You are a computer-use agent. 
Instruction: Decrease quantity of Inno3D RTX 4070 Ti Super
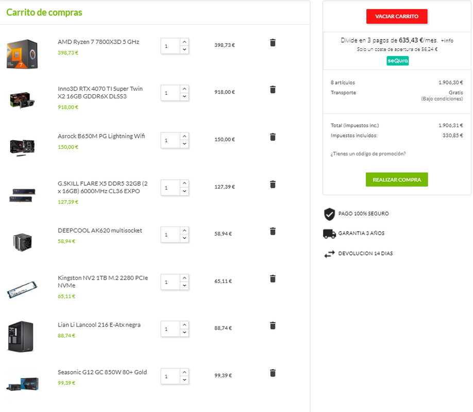(x=184, y=96)
